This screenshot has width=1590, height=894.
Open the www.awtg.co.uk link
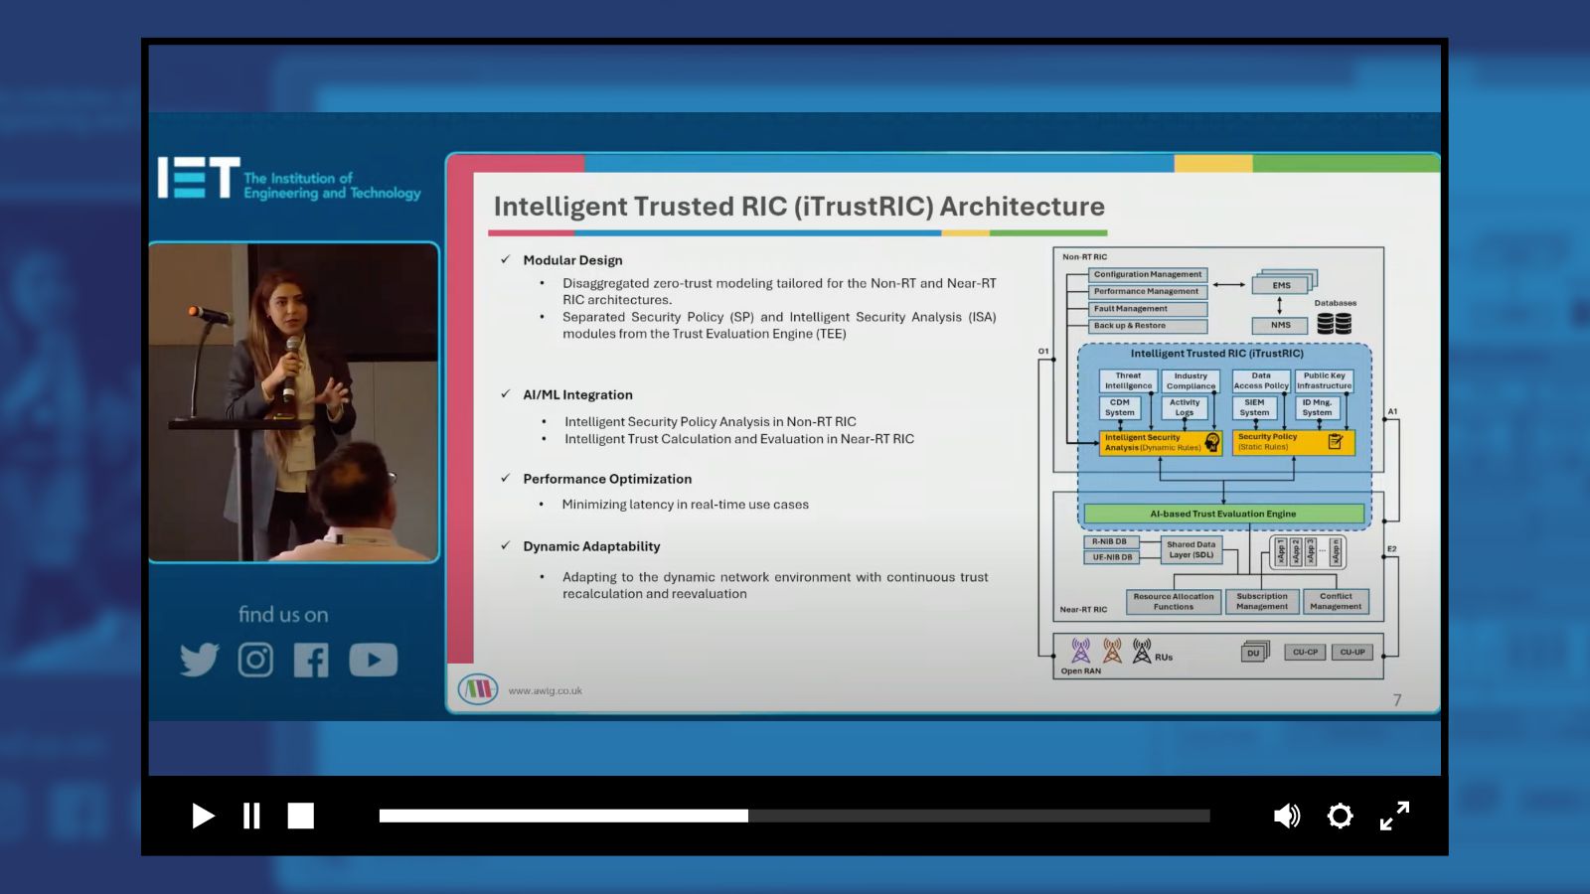[545, 691]
